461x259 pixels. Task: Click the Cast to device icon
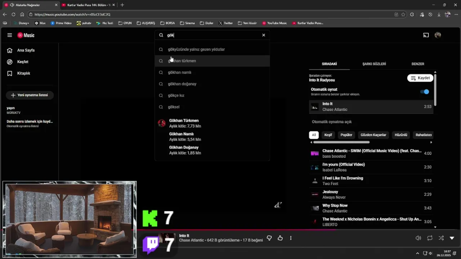[x=426, y=35]
